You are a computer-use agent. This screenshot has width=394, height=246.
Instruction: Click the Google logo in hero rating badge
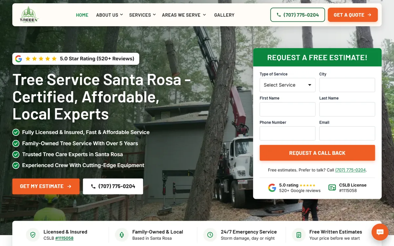pyautogui.click(x=19, y=59)
